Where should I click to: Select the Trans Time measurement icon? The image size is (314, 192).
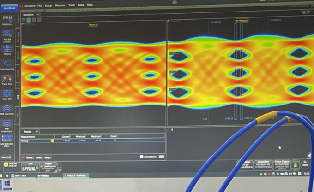7,79
